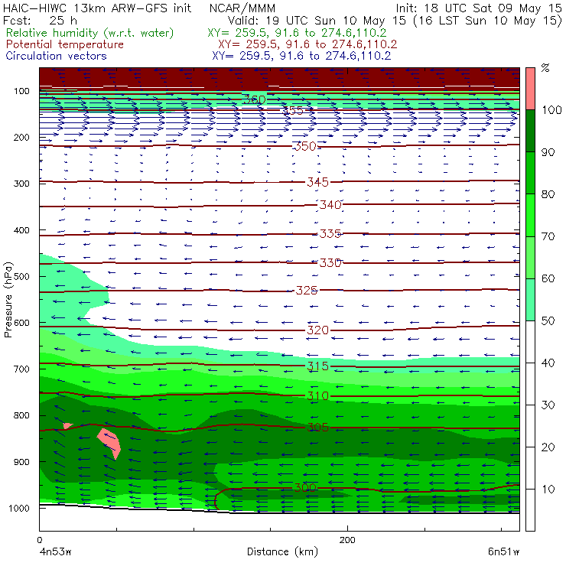Screen dimensions: 566x566
Task: Click the 325 contour label
Action: point(307,290)
